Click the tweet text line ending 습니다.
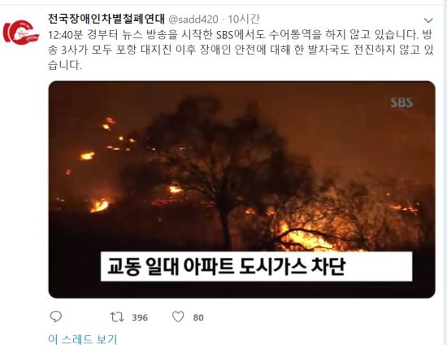 click(65, 65)
